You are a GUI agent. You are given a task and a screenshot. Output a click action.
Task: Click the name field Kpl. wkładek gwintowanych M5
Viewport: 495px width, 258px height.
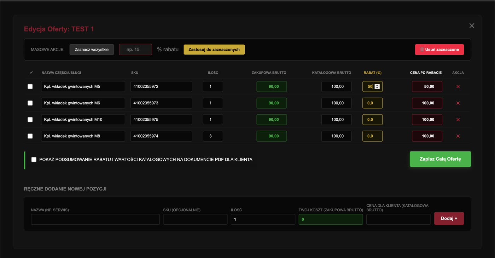83,86
